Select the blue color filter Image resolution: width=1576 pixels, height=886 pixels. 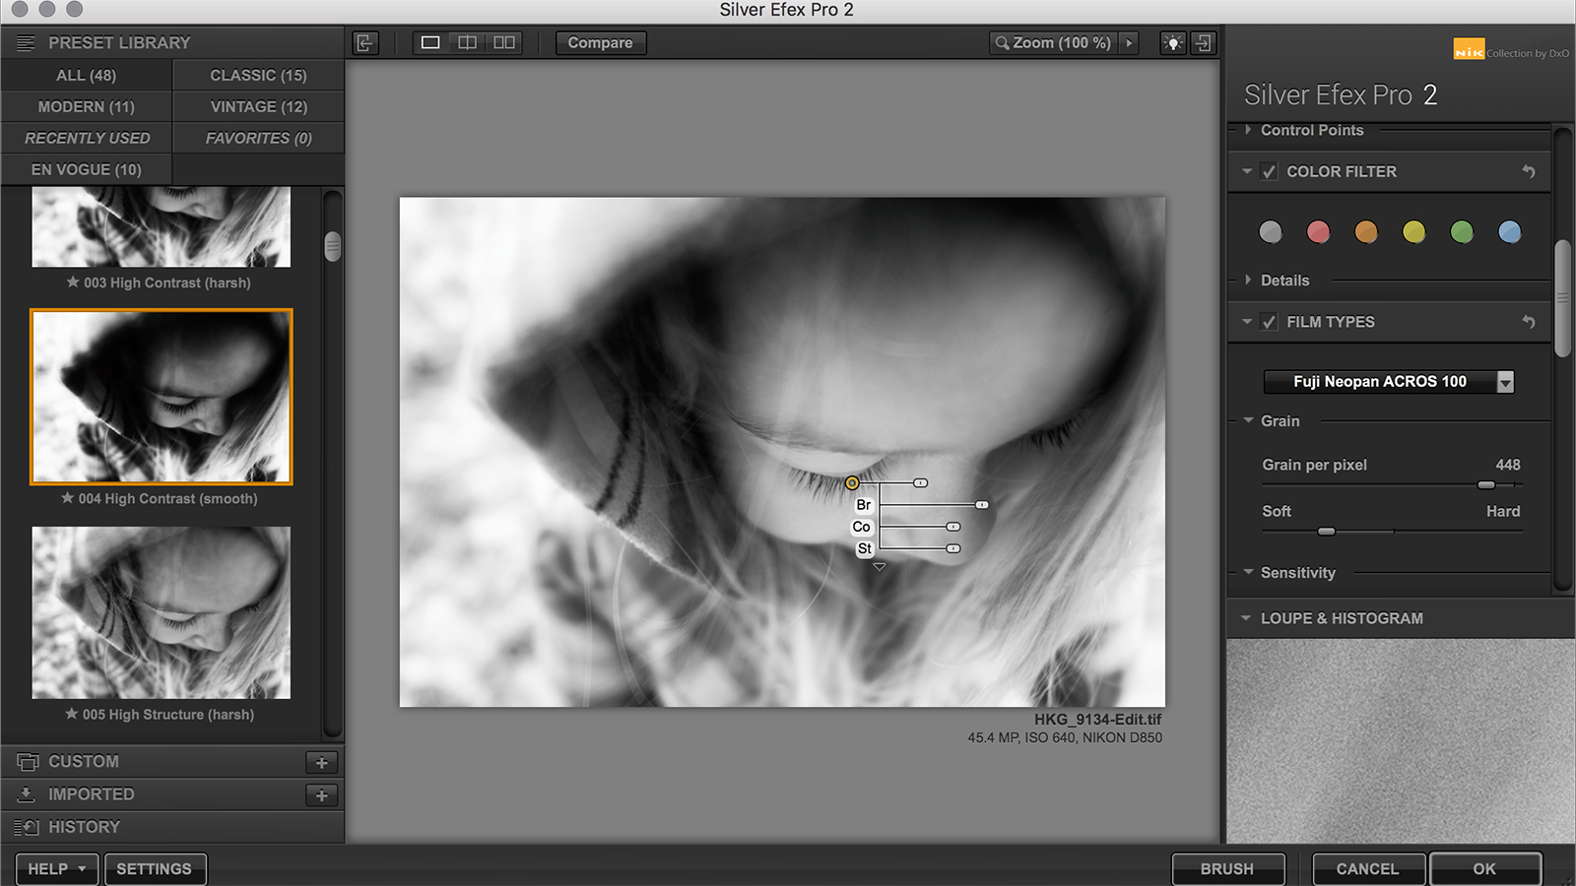pyautogui.click(x=1509, y=231)
